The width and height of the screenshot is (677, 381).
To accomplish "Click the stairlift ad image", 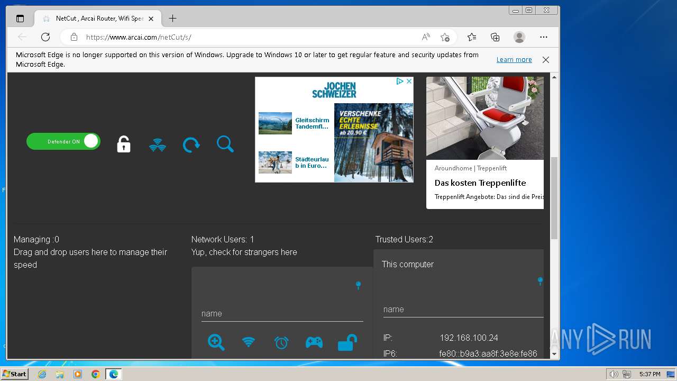I will [485, 118].
